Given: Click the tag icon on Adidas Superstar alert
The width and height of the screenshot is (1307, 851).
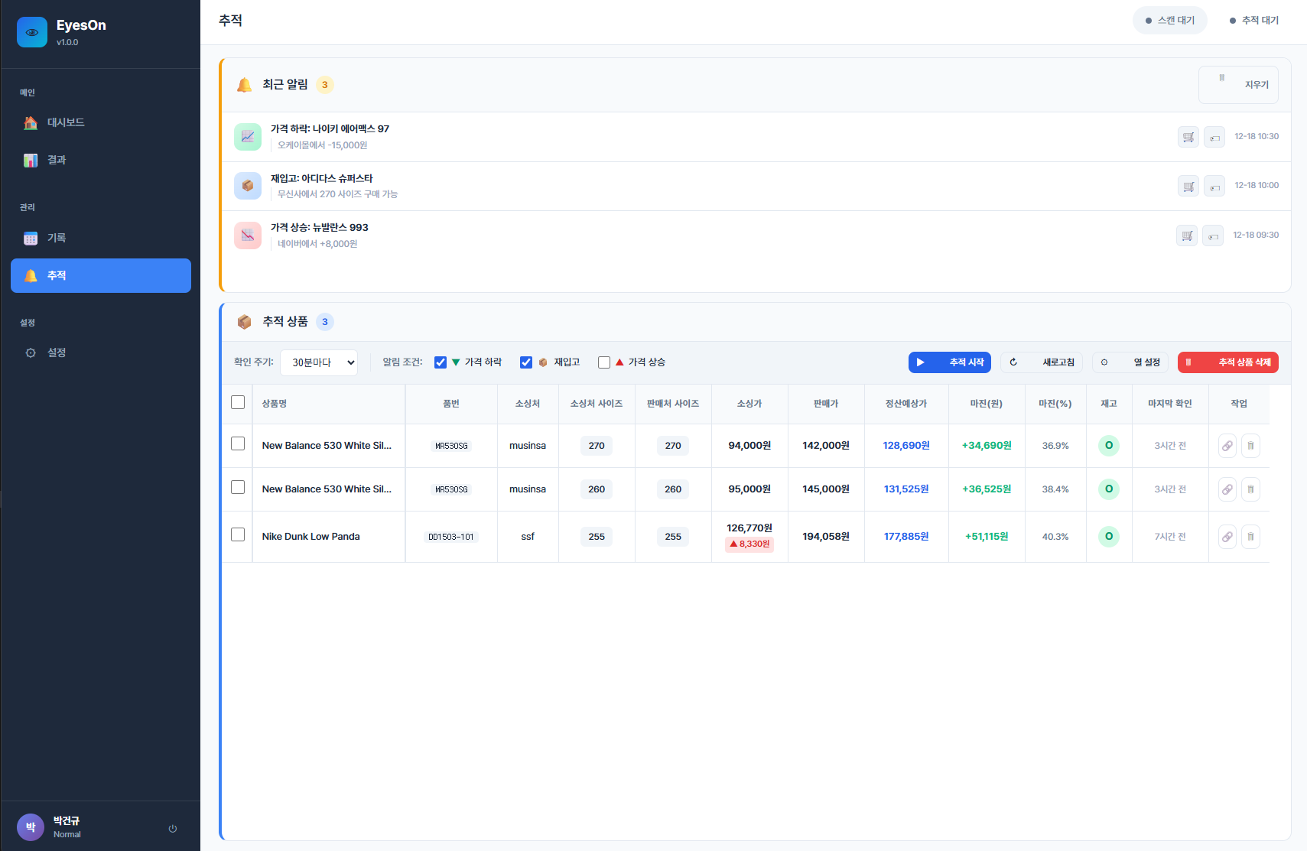Looking at the screenshot, I should 1214,186.
